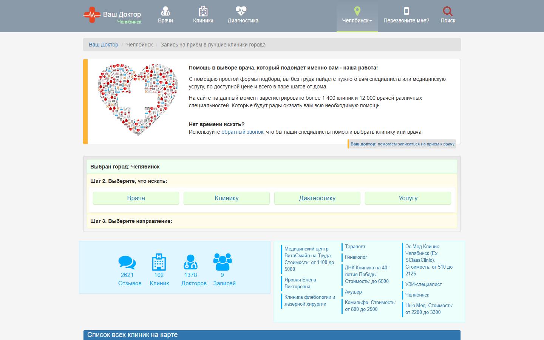Click the green location pin icon
The height and width of the screenshot is (340, 544).
click(x=357, y=11)
